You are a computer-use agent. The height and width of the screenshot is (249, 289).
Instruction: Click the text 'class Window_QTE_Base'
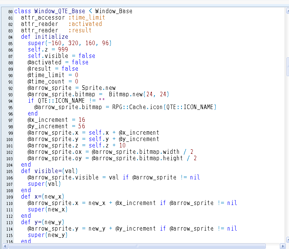tap(50, 11)
